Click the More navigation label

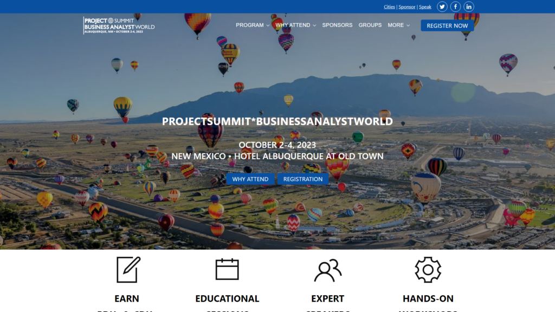pos(395,25)
